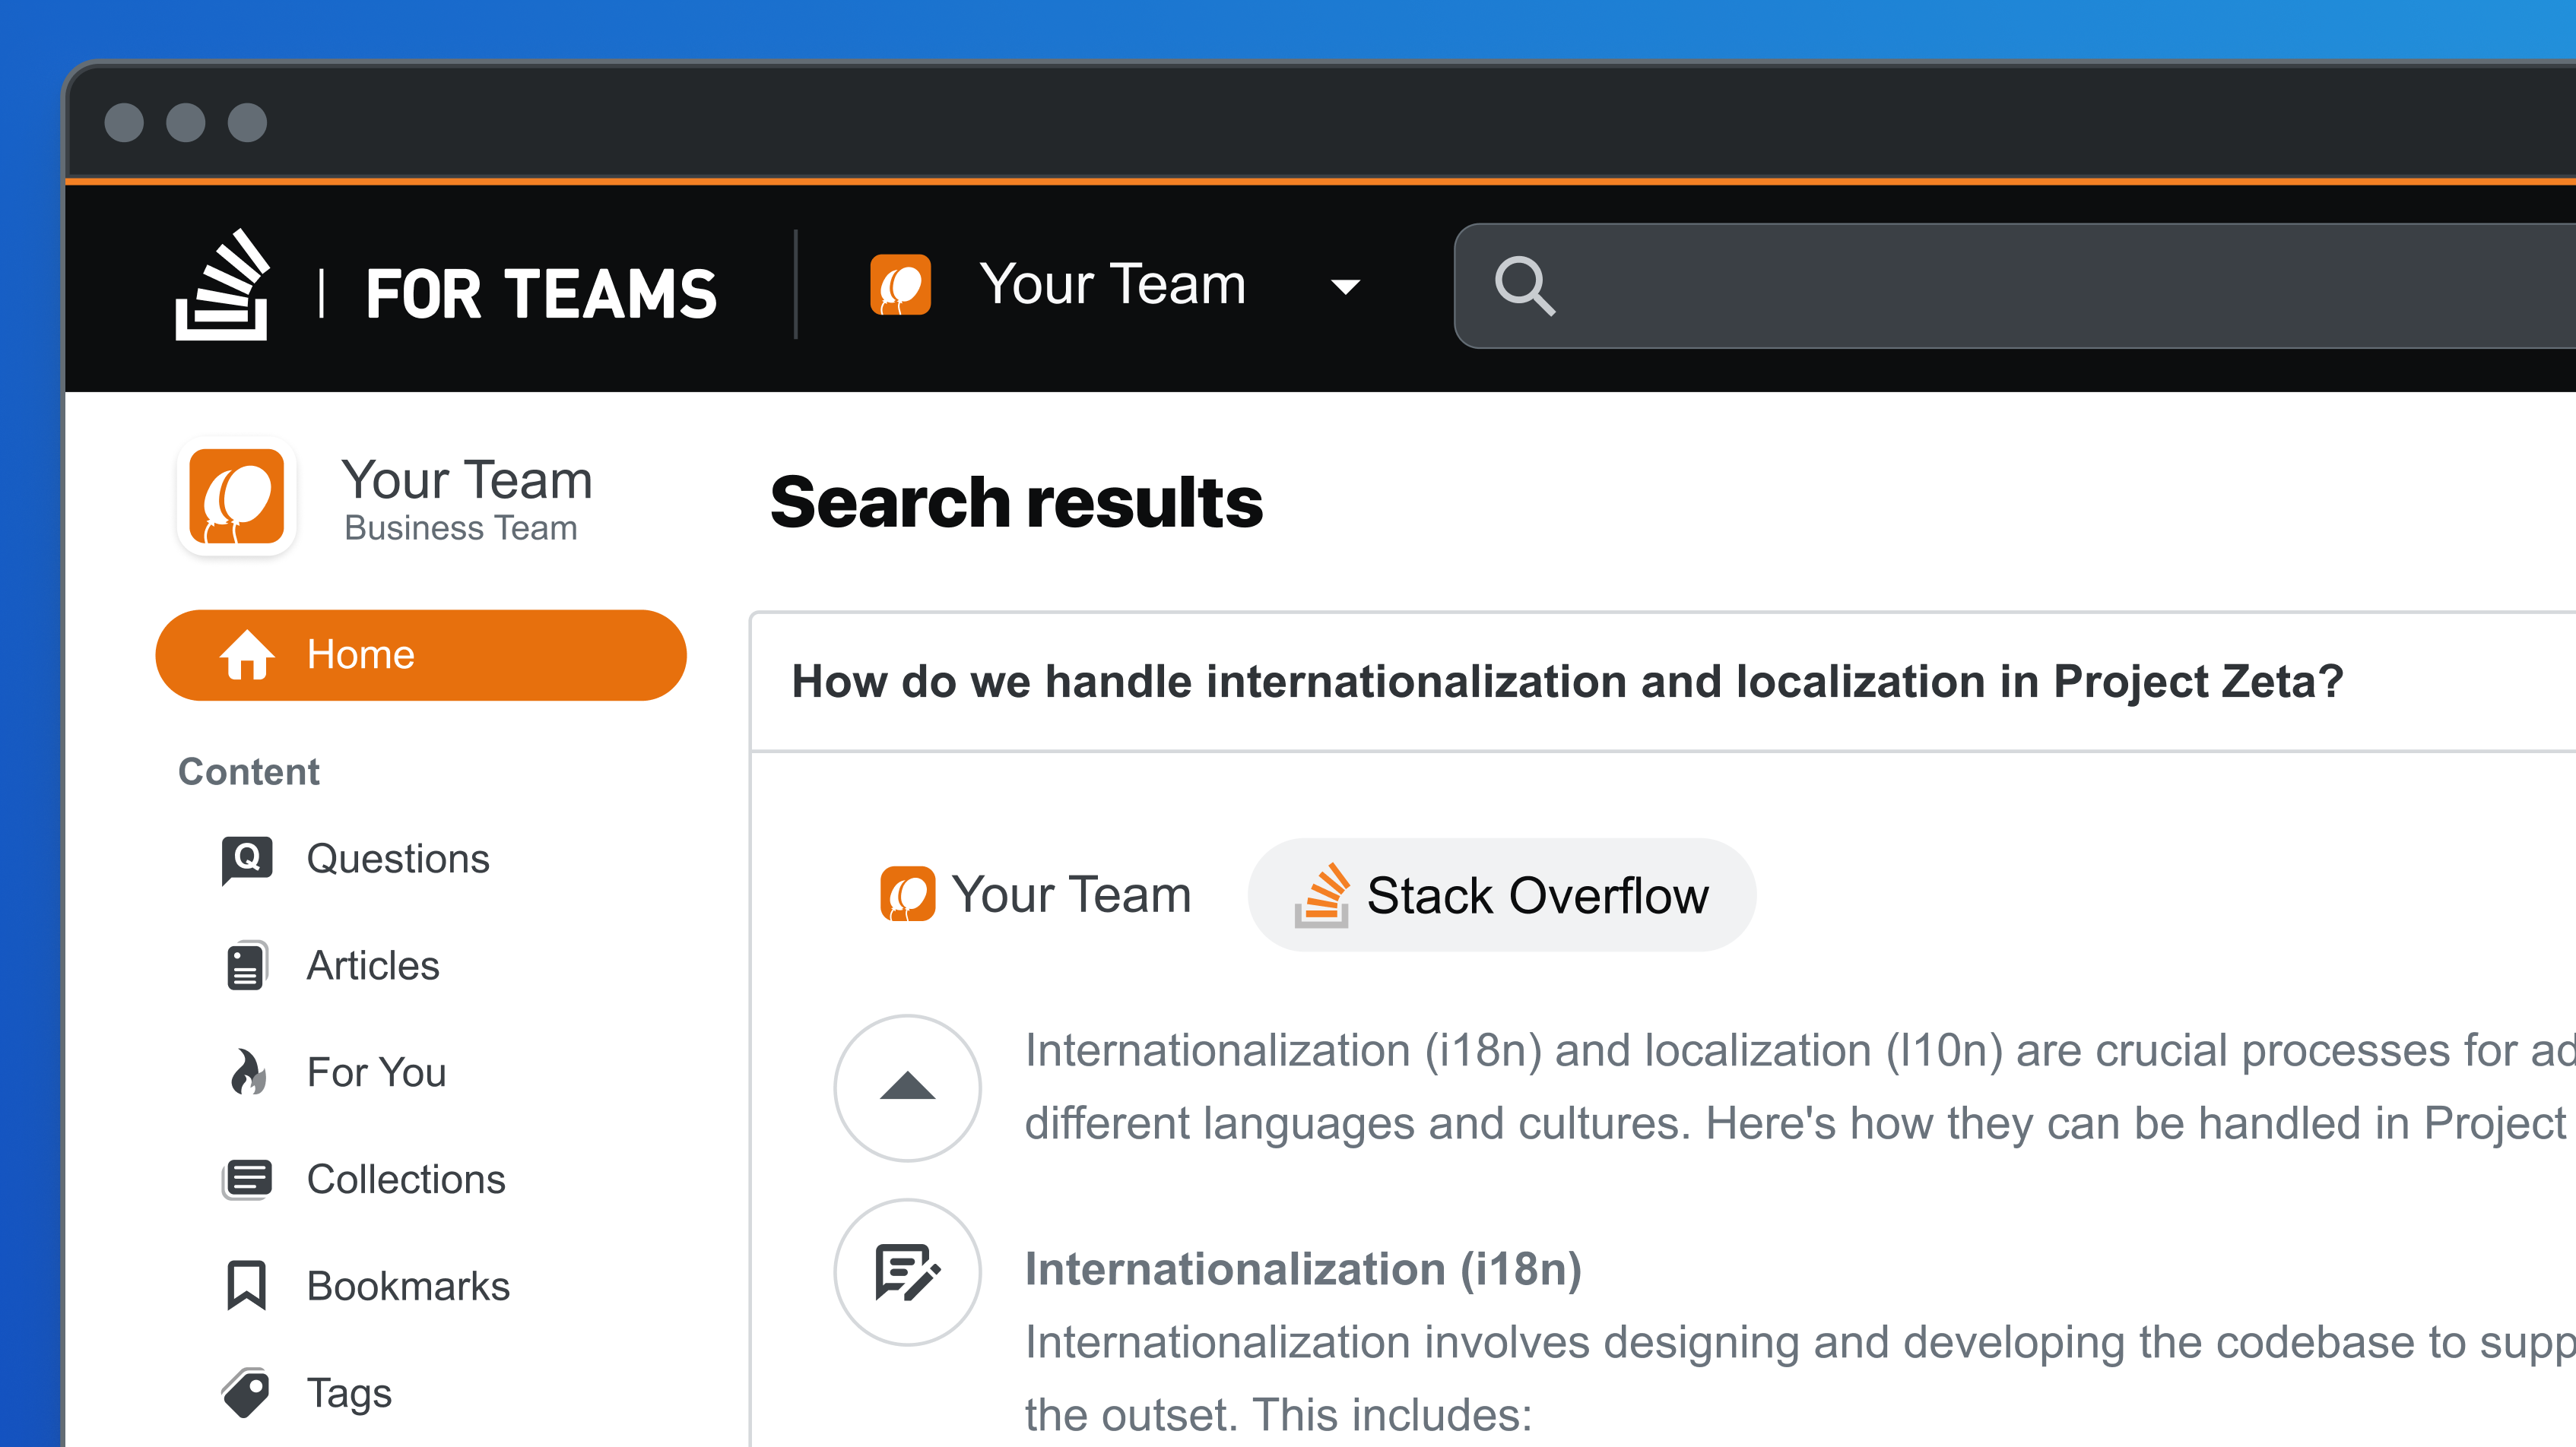Click the answer intro paragraph text
Image resolution: width=2576 pixels, height=1447 pixels.
point(1800,1088)
